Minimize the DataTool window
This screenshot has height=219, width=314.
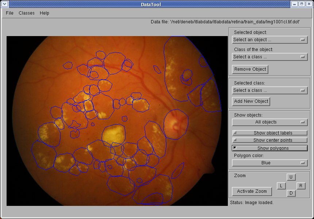[x=294, y=4]
